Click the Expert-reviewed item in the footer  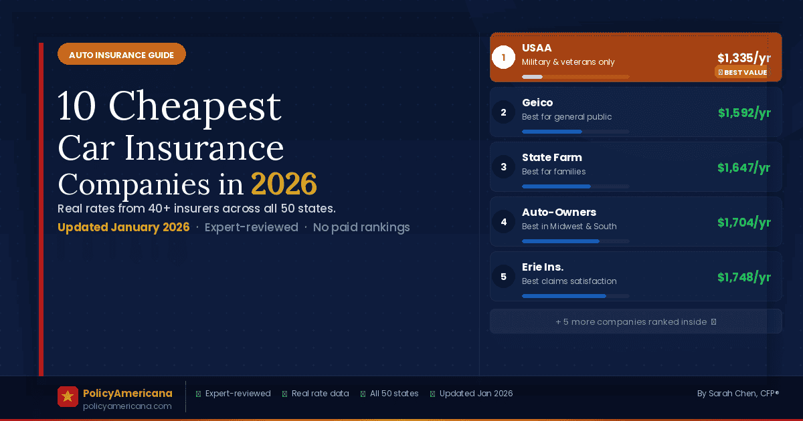[x=233, y=394]
